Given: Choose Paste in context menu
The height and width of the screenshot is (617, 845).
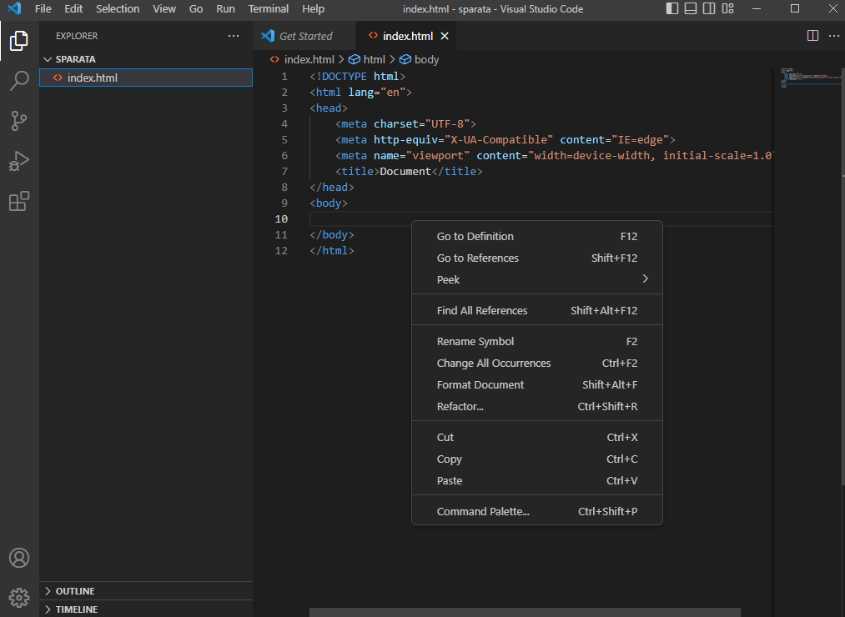Looking at the screenshot, I should click(536, 480).
